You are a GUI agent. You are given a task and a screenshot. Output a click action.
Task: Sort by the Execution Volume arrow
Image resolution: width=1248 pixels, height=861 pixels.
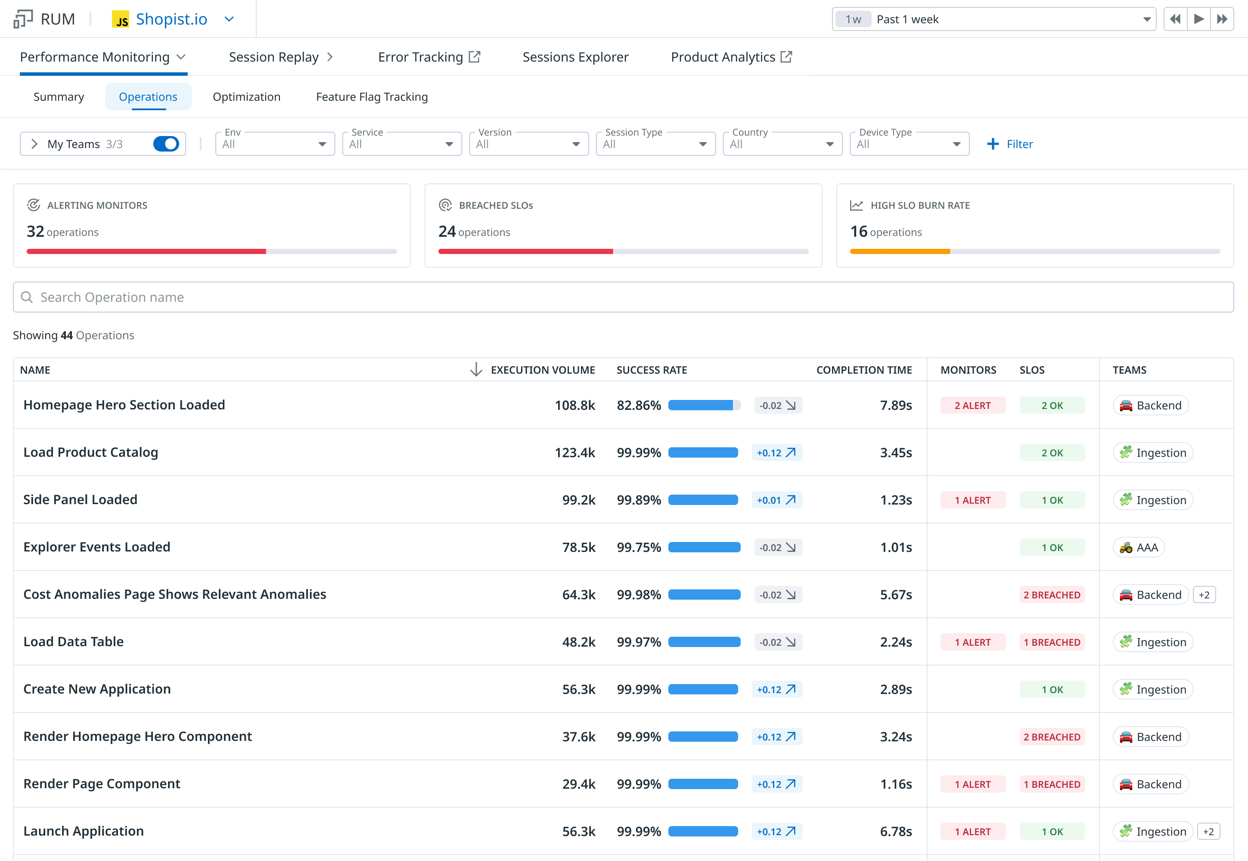pos(475,369)
